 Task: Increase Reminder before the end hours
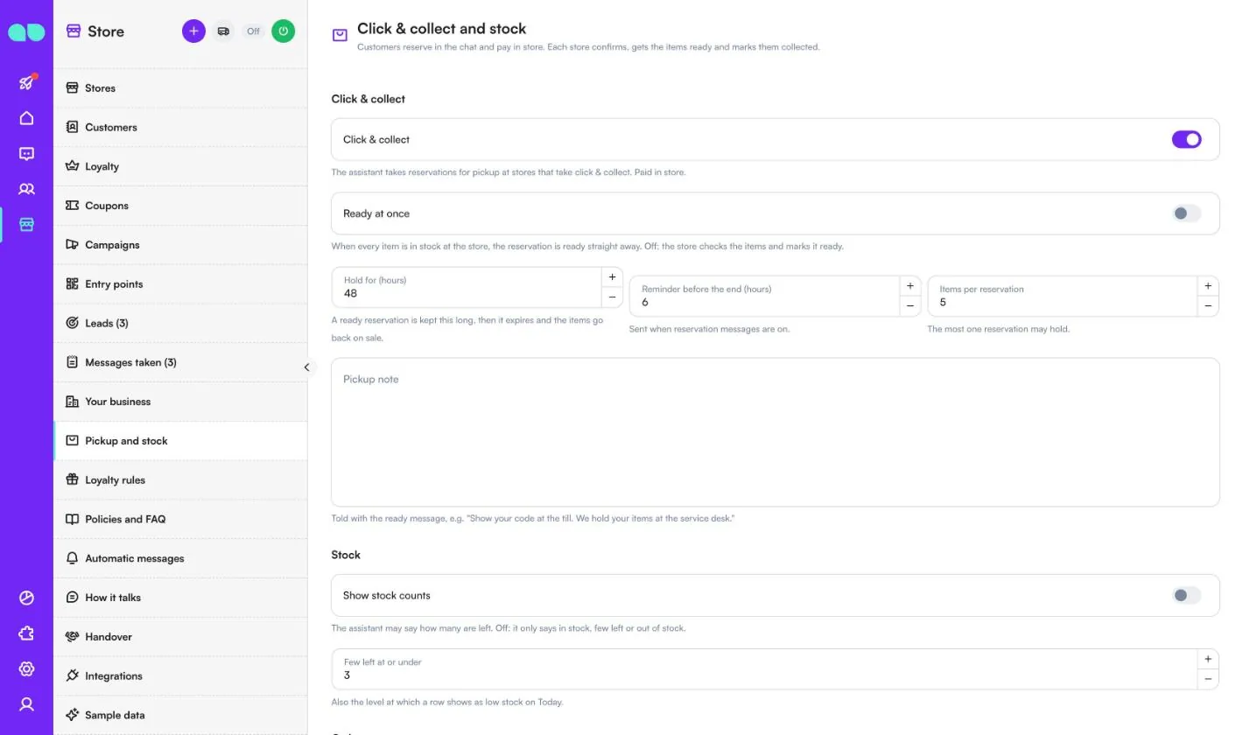(910, 285)
